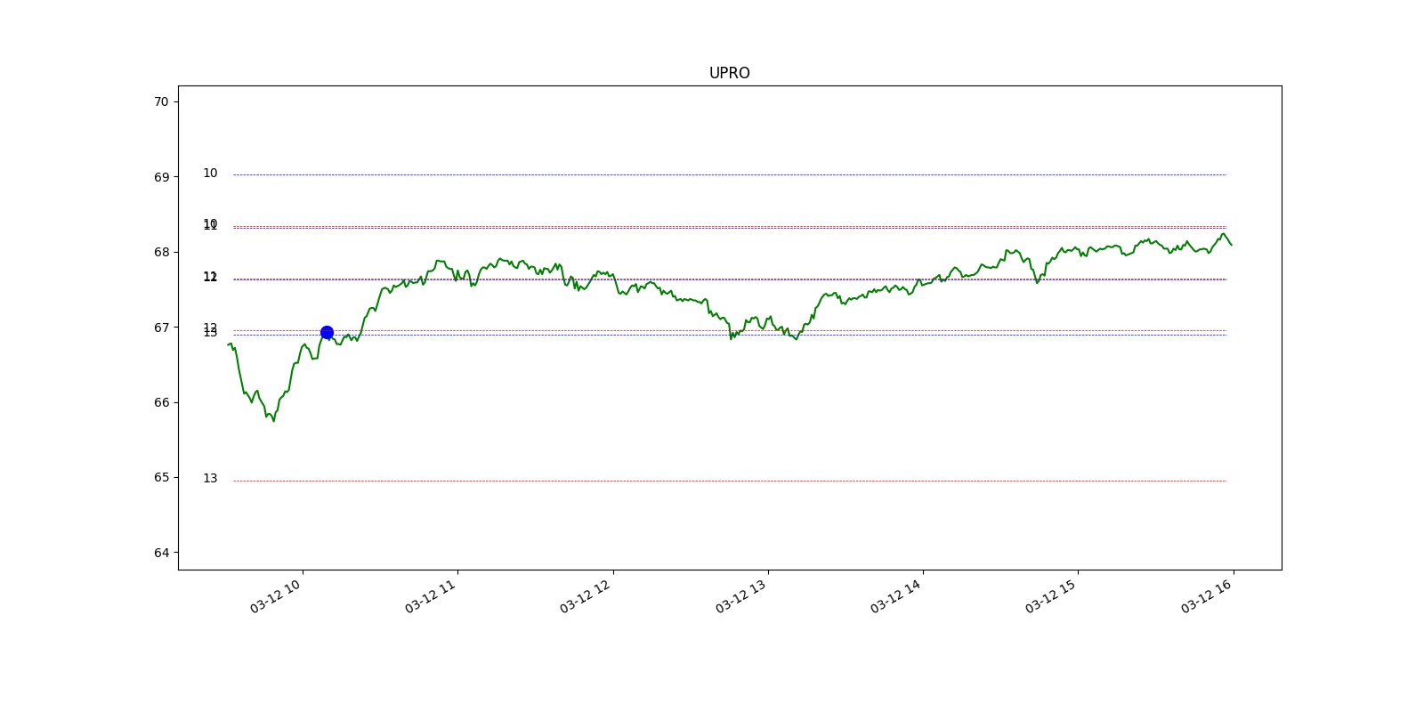This screenshot has height=712, width=1424.
Task: Click the y-axis label 66
Action: pyautogui.click(x=161, y=402)
